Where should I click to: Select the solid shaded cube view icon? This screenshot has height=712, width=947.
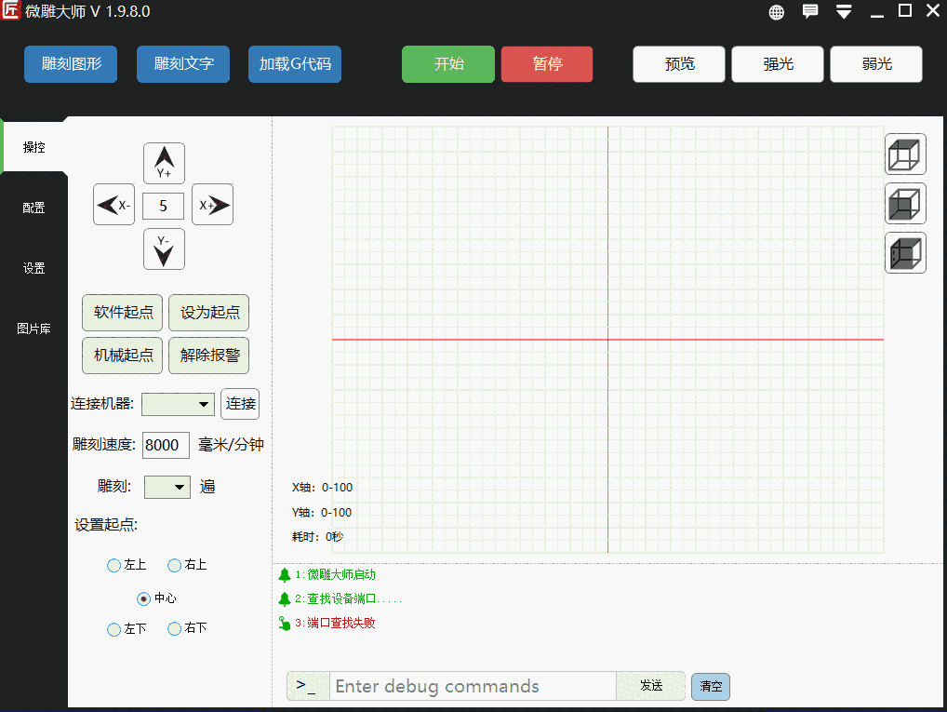[x=905, y=253]
